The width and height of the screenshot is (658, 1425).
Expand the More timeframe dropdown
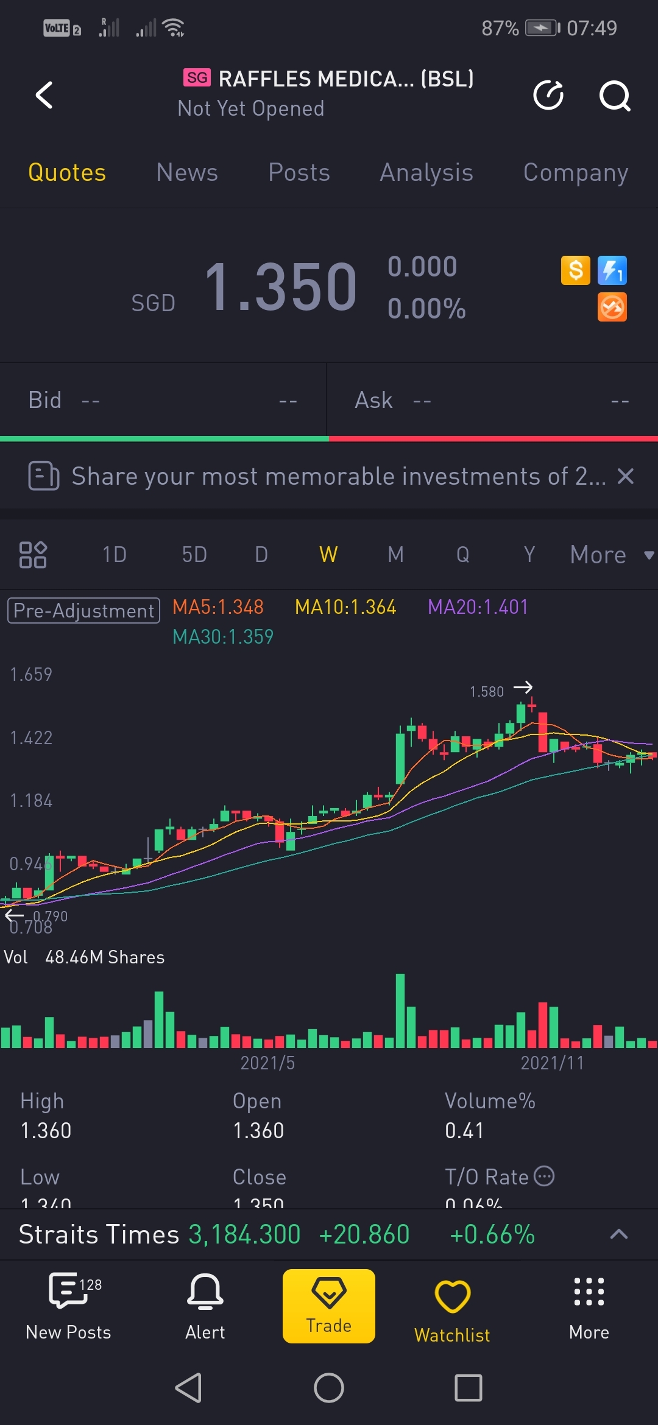click(x=611, y=555)
